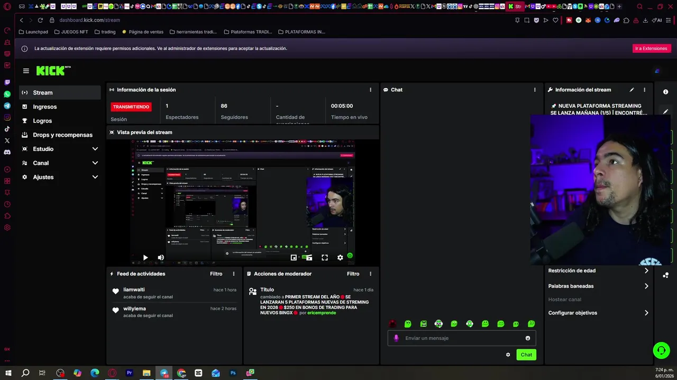Open Premiere Pro from taskbar
677x380 pixels.
coord(129,373)
